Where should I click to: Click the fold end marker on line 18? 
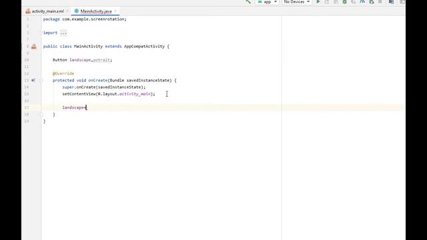[x=41, y=114]
